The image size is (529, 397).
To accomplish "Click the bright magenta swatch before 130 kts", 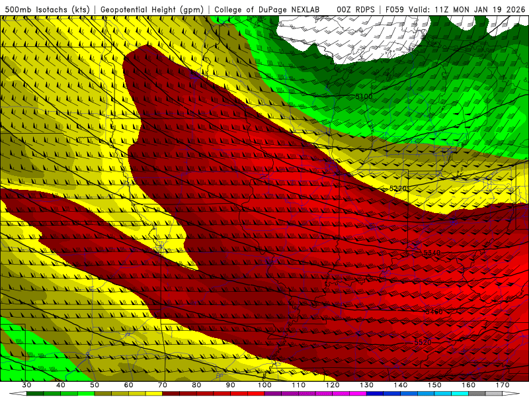I will click(358, 394).
